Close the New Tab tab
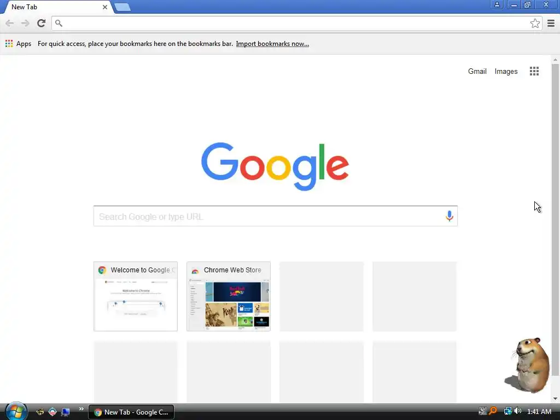The height and width of the screenshot is (420, 560). (x=105, y=7)
